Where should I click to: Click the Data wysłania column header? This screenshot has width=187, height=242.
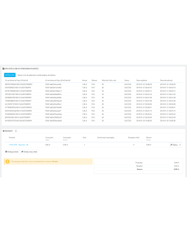(141, 80)
